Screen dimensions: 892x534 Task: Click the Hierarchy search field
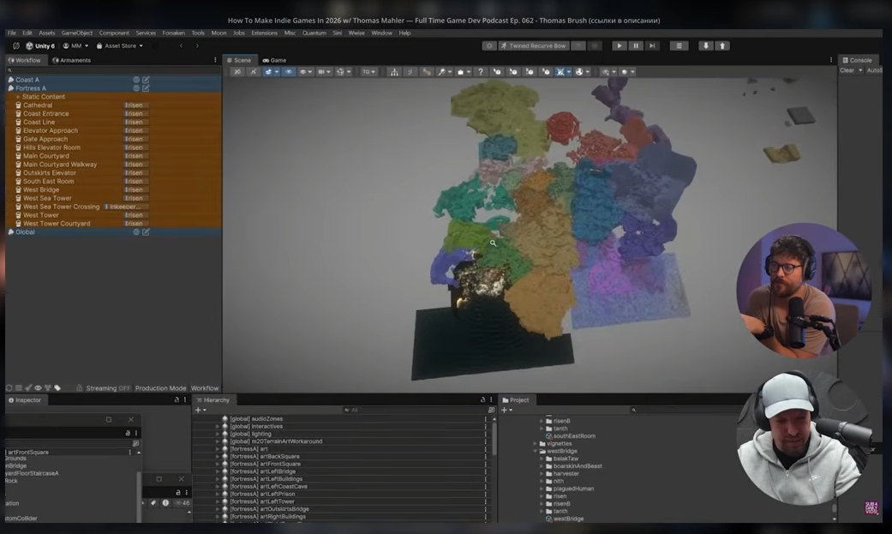point(414,410)
